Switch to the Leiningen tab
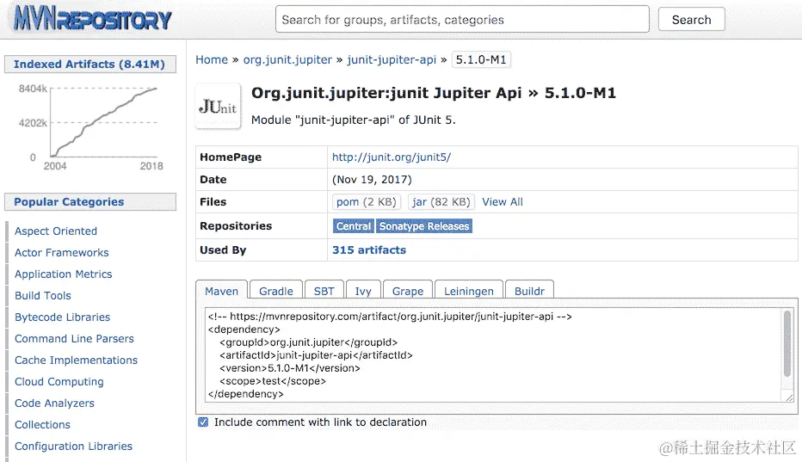The image size is (802, 462). click(x=468, y=291)
